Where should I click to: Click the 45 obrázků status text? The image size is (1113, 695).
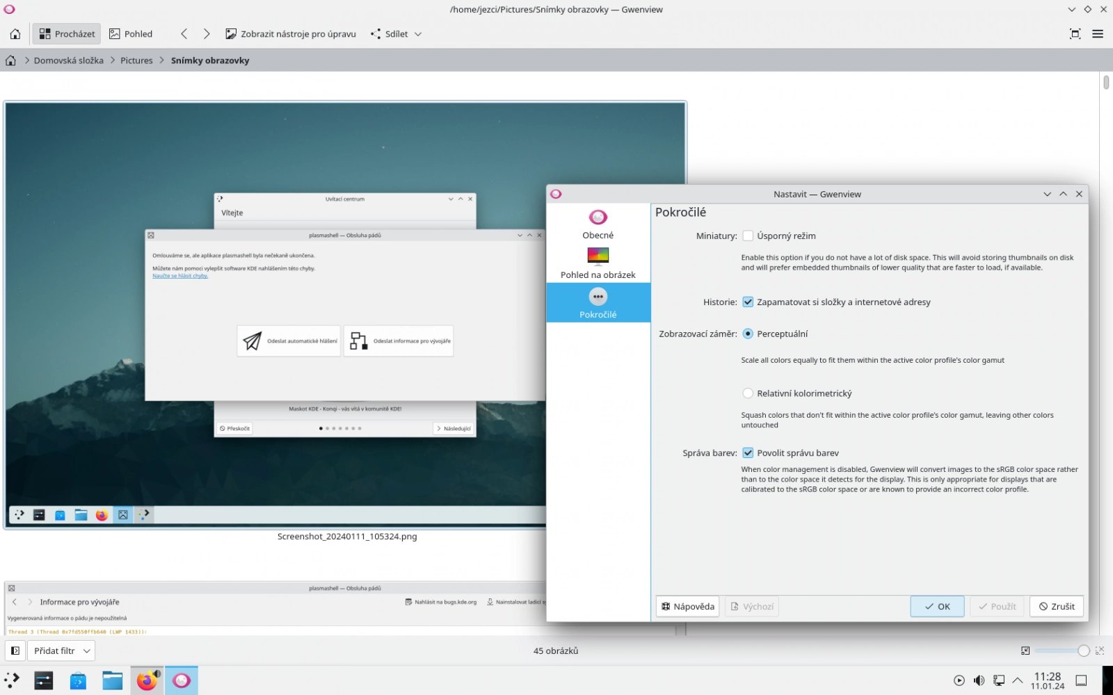click(556, 651)
